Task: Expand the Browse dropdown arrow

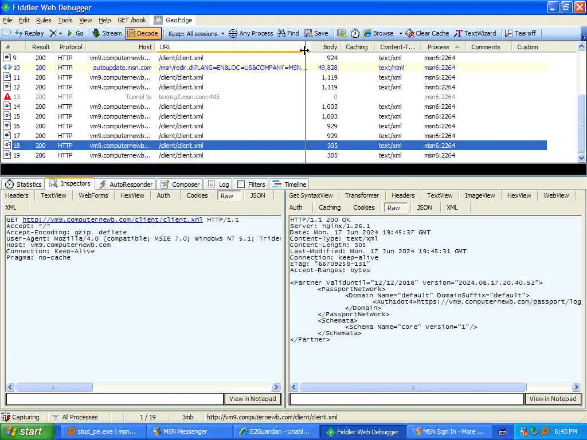Action: (401, 34)
